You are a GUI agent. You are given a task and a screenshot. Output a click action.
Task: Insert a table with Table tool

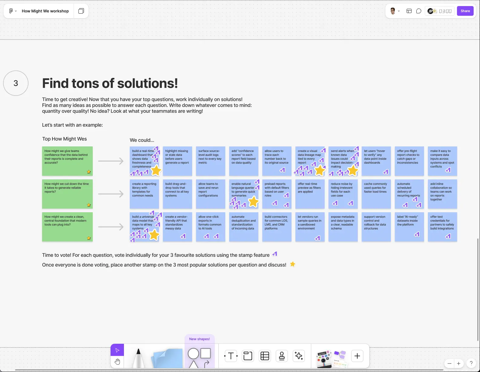(x=265, y=356)
